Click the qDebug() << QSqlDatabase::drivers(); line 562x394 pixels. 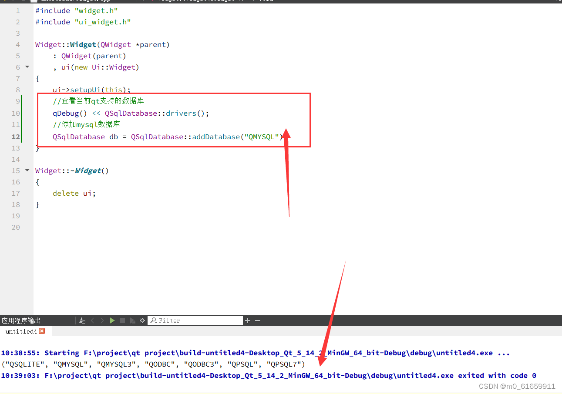pyautogui.click(x=131, y=113)
